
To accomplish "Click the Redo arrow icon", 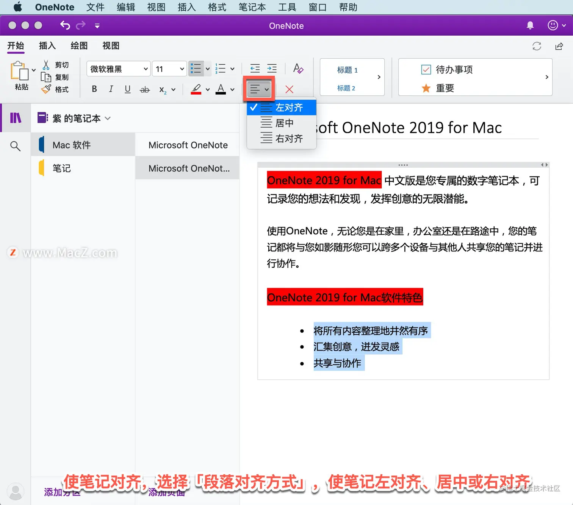I will coord(81,25).
